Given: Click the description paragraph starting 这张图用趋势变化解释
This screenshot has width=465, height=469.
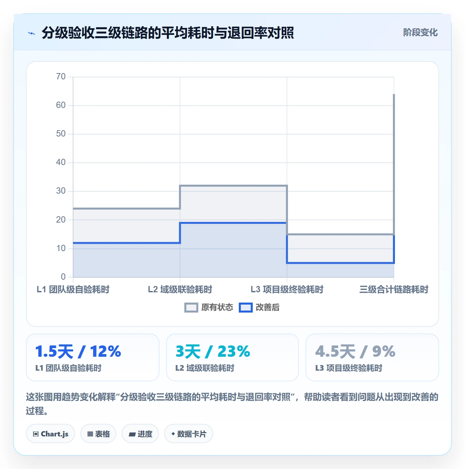Looking at the screenshot, I should (232, 404).
